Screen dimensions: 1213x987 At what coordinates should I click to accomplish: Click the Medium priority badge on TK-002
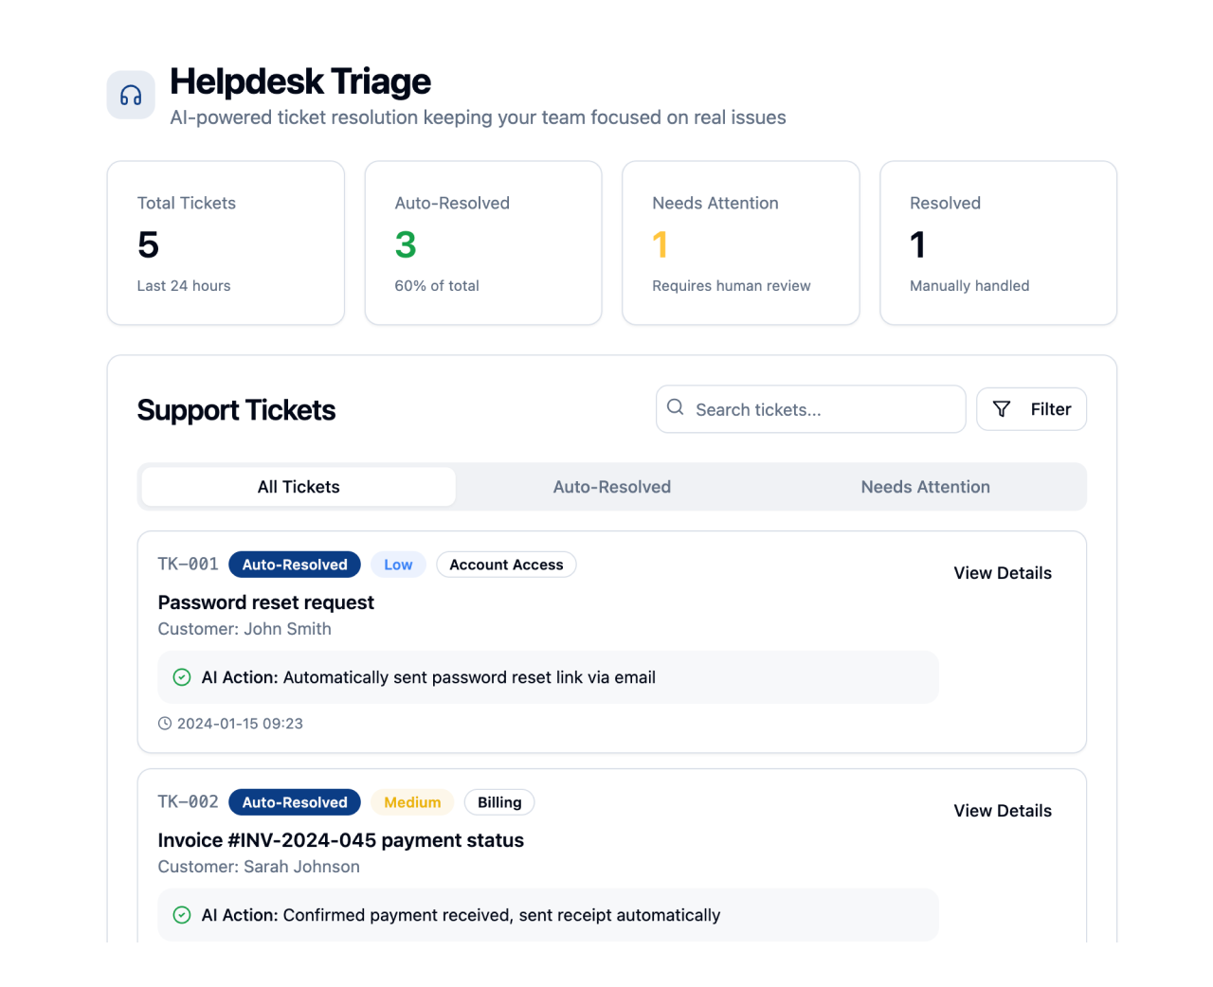point(412,801)
